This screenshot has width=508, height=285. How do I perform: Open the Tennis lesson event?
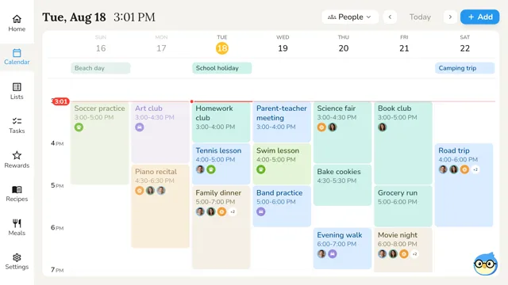point(221,164)
